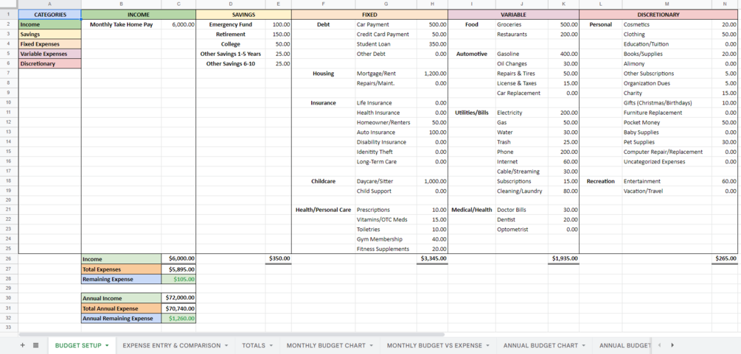
Task: Select column A header
Action: click(x=50, y=4)
